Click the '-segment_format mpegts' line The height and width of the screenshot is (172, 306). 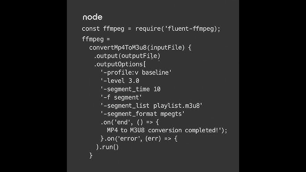tap(142, 114)
